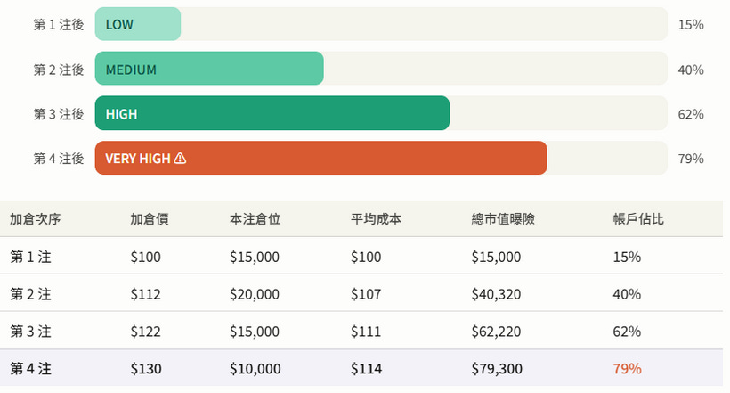Click the 本注倉位 column header
The image size is (730, 393).
(255, 218)
